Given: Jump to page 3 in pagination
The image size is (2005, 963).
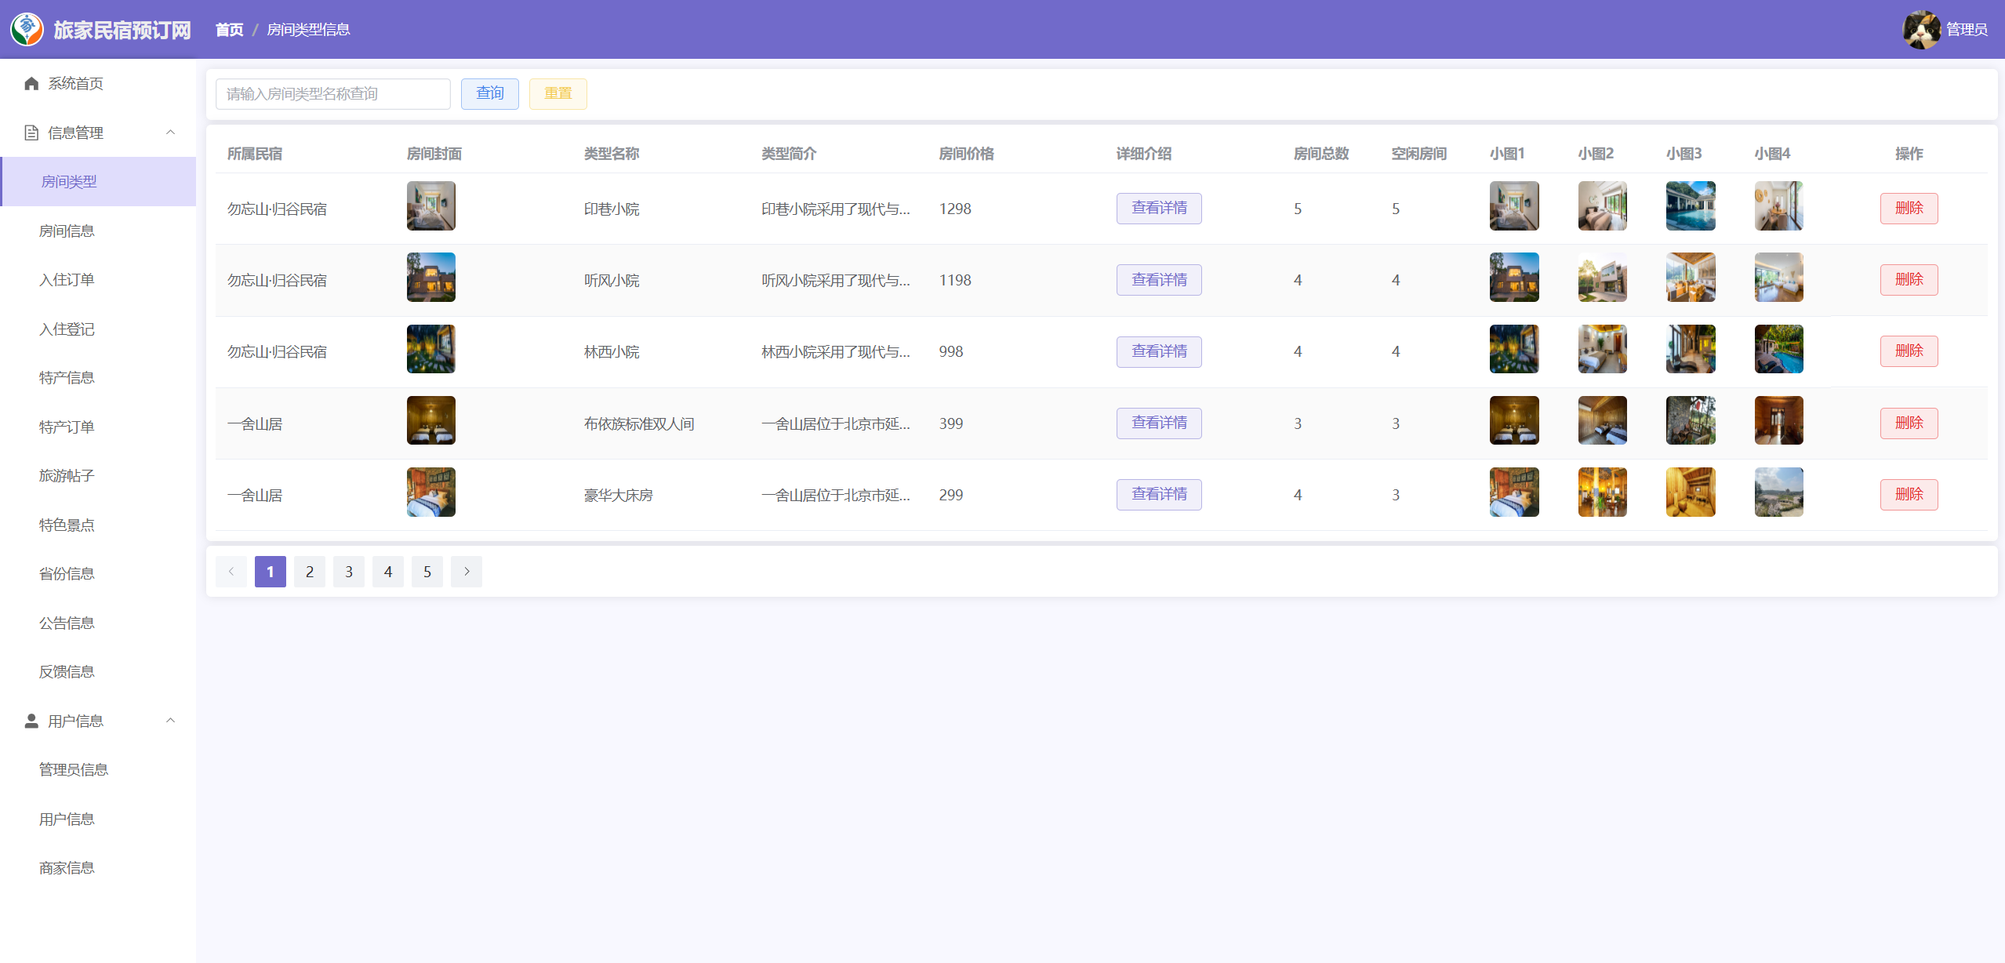Looking at the screenshot, I should coord(349,572).
